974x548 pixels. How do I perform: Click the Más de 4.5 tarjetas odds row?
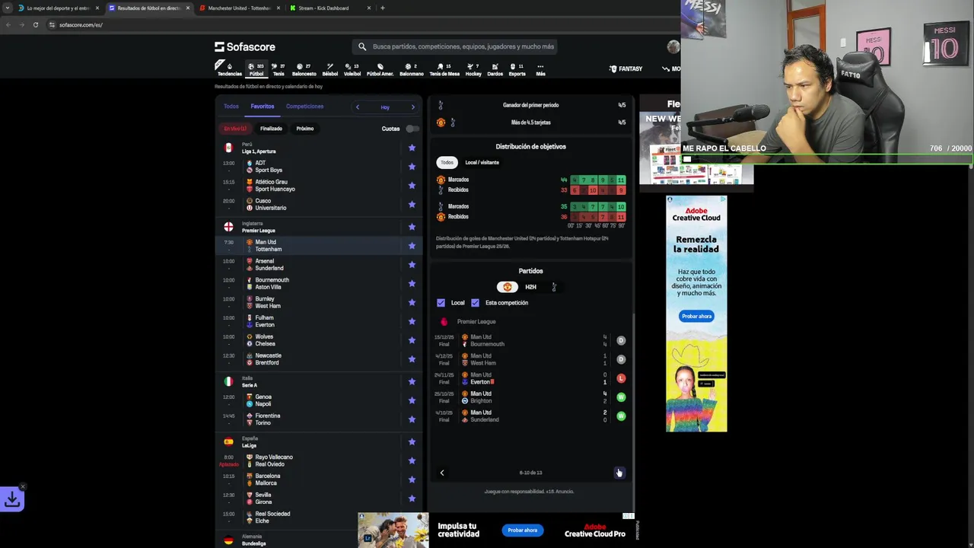coord(530,123)
